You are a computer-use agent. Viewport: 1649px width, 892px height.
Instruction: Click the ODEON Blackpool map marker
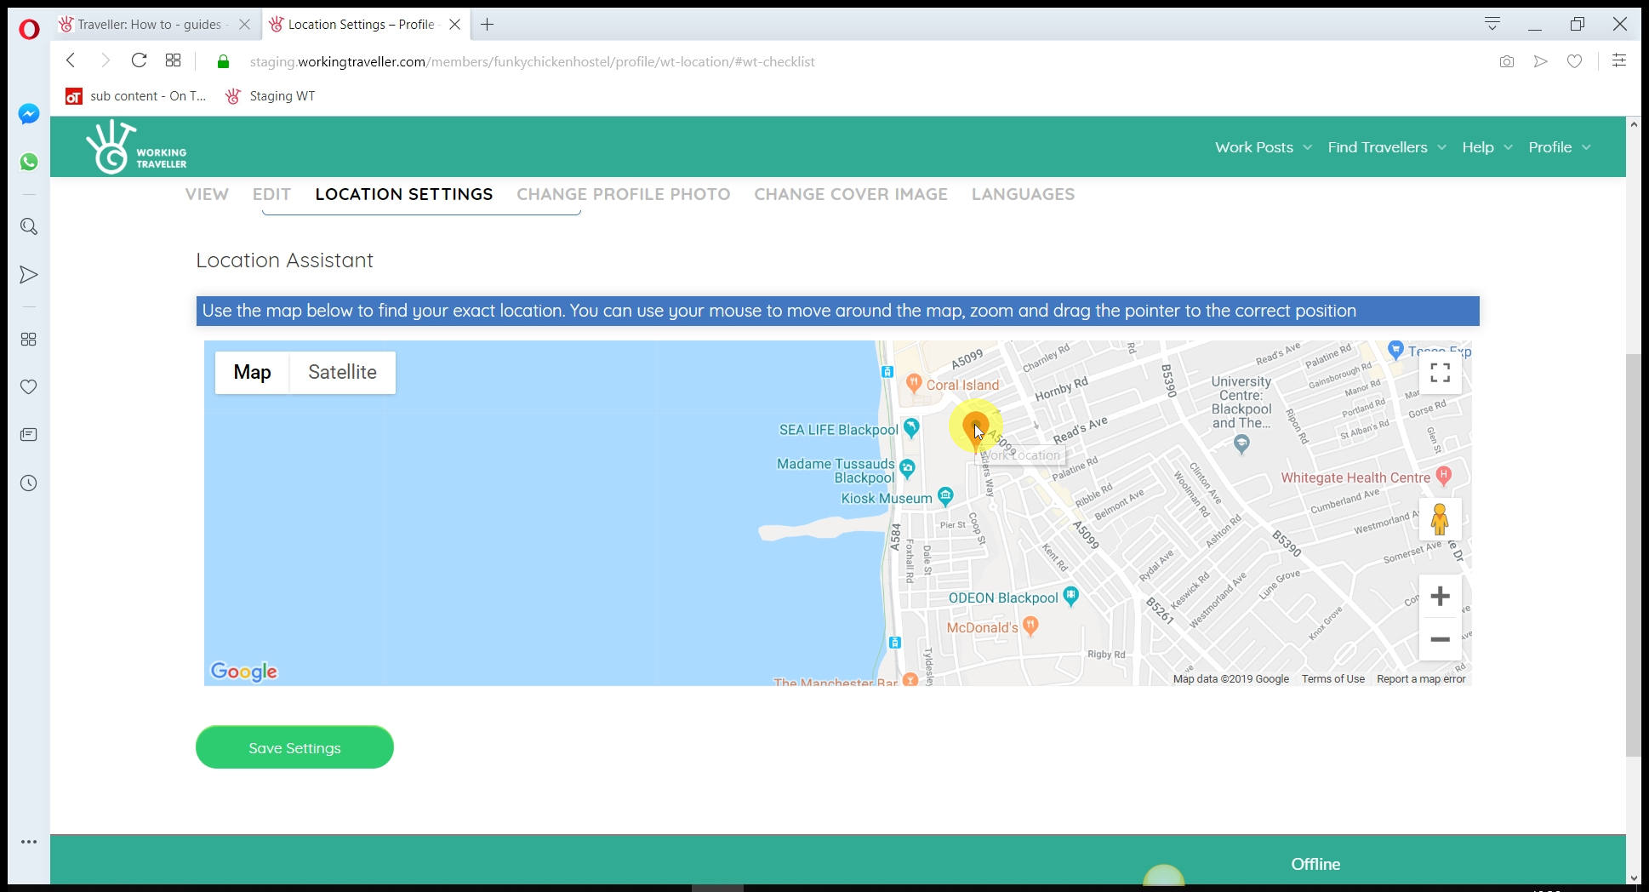point(1071,596)
